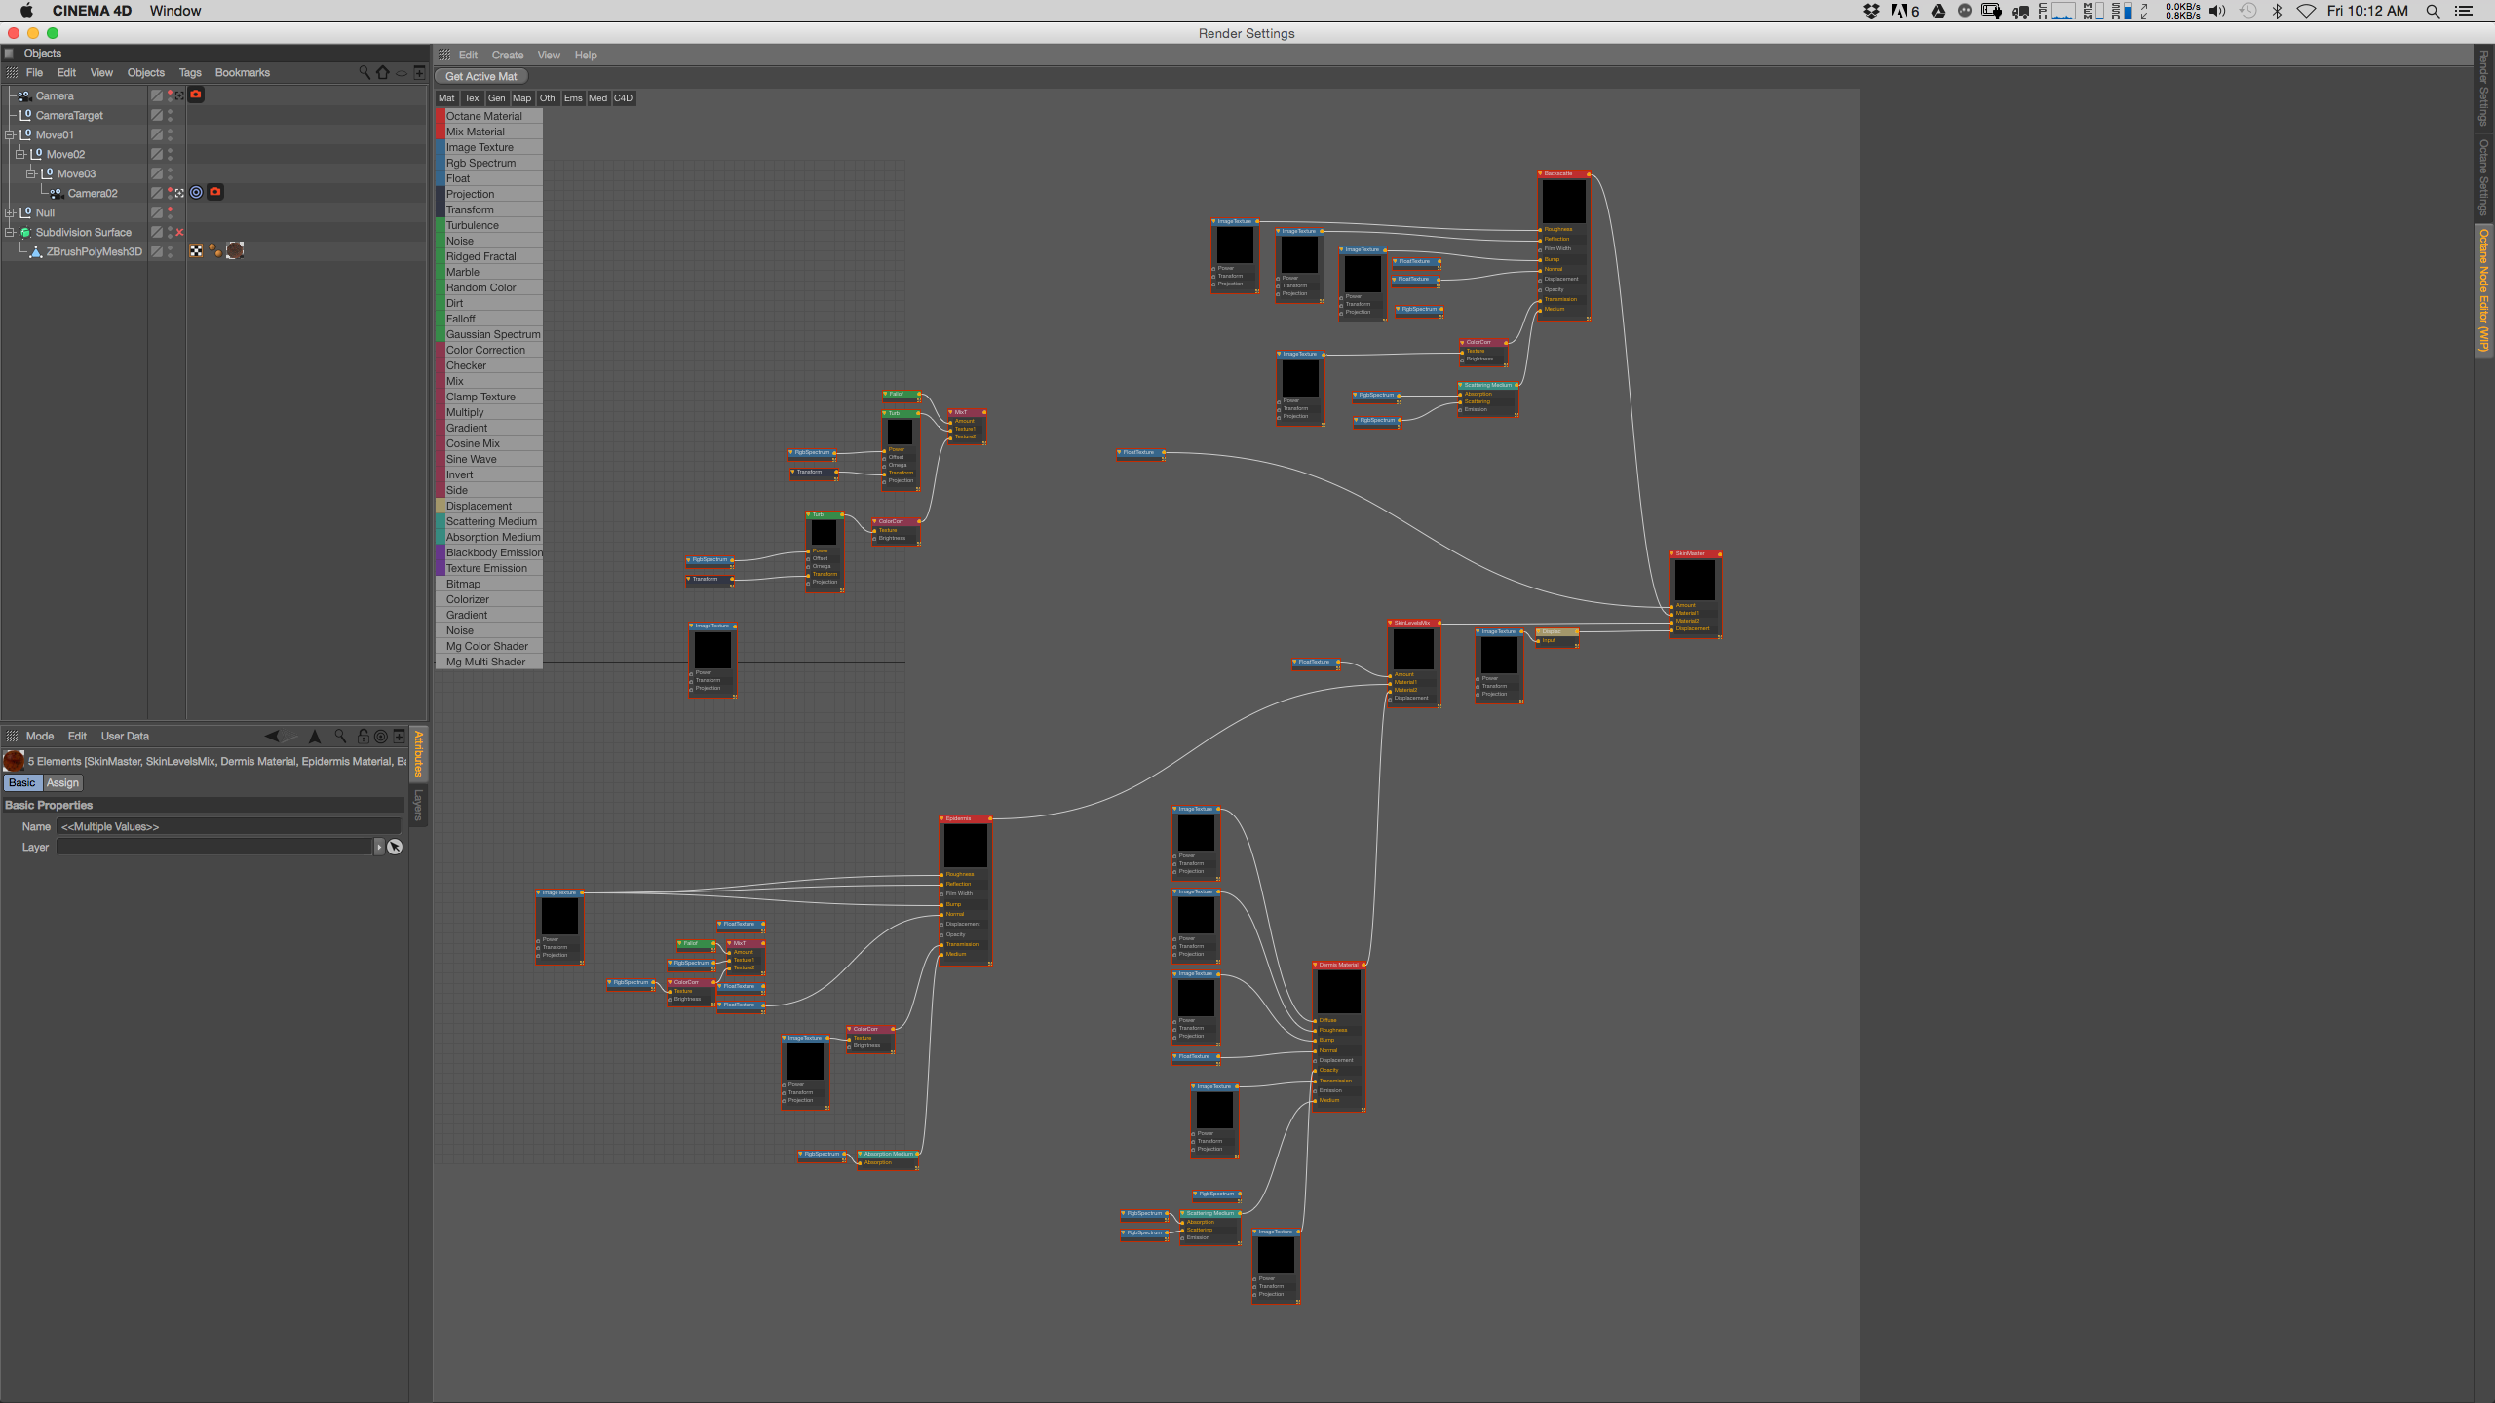Toggle Subdivision Surface red X enable mark
The width and height of the screenshot is (2495, 1403).
click(179, 232)
